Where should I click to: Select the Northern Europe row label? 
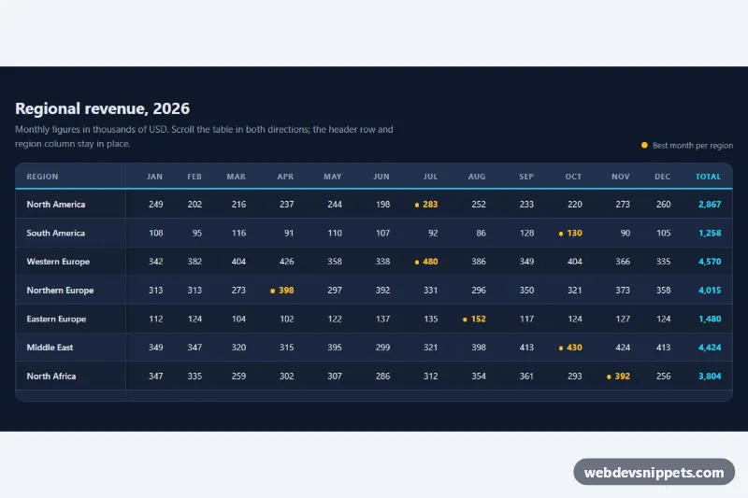point(60,291)
